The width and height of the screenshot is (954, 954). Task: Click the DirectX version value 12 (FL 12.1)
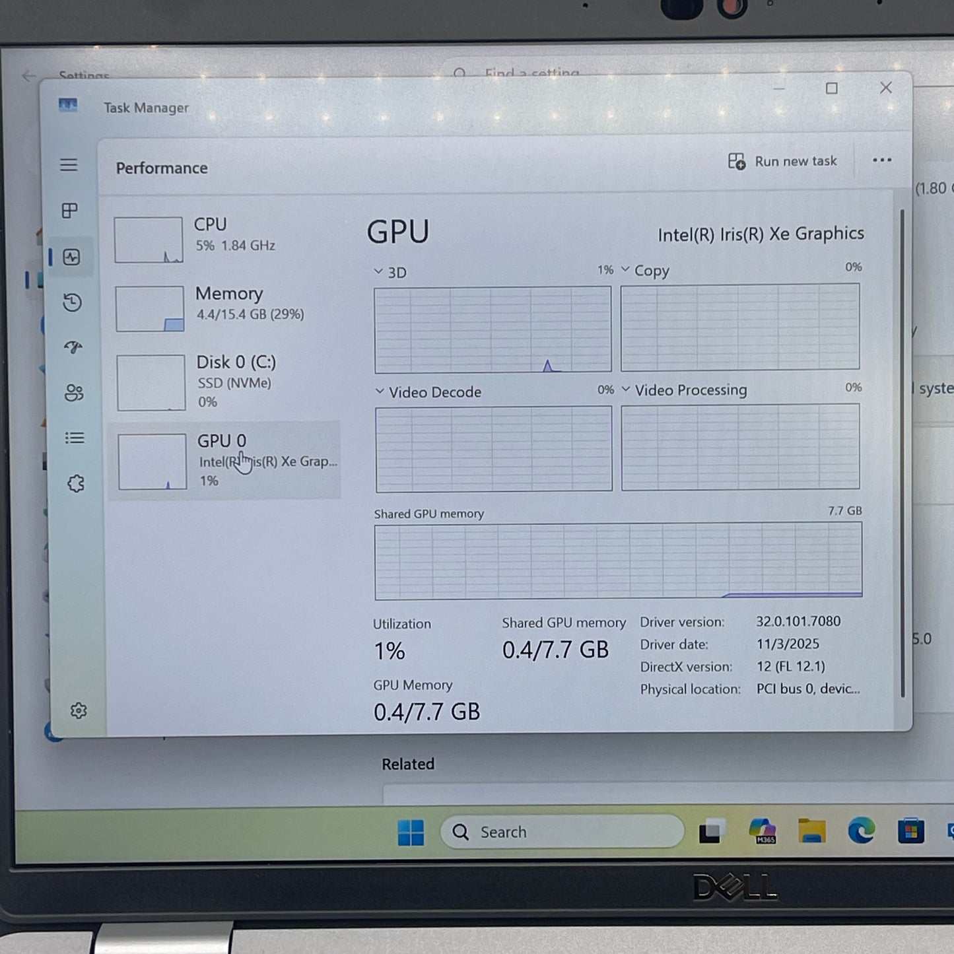(791, 666)
